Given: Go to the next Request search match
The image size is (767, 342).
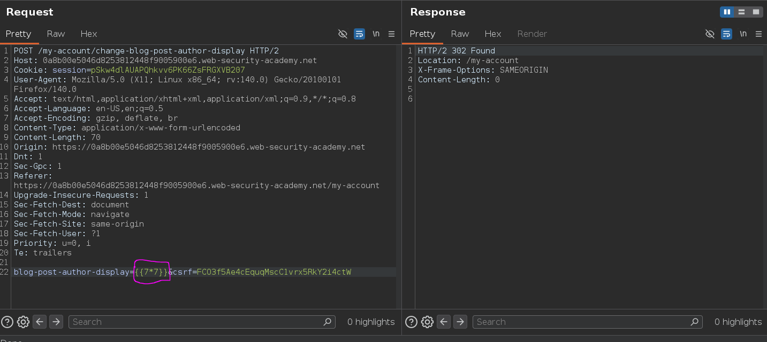Looking at the screenshot, I should click(x=56, y=322).
